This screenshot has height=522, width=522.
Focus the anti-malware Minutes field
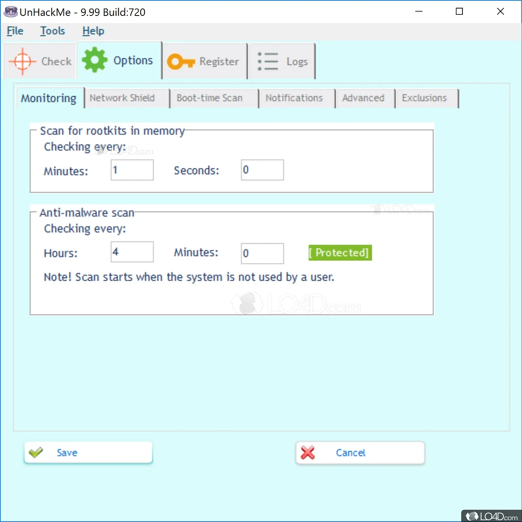262,253
